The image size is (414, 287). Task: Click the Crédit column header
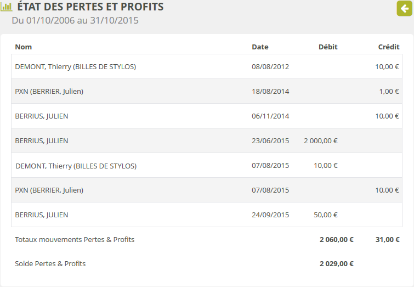tap(388, 47)
